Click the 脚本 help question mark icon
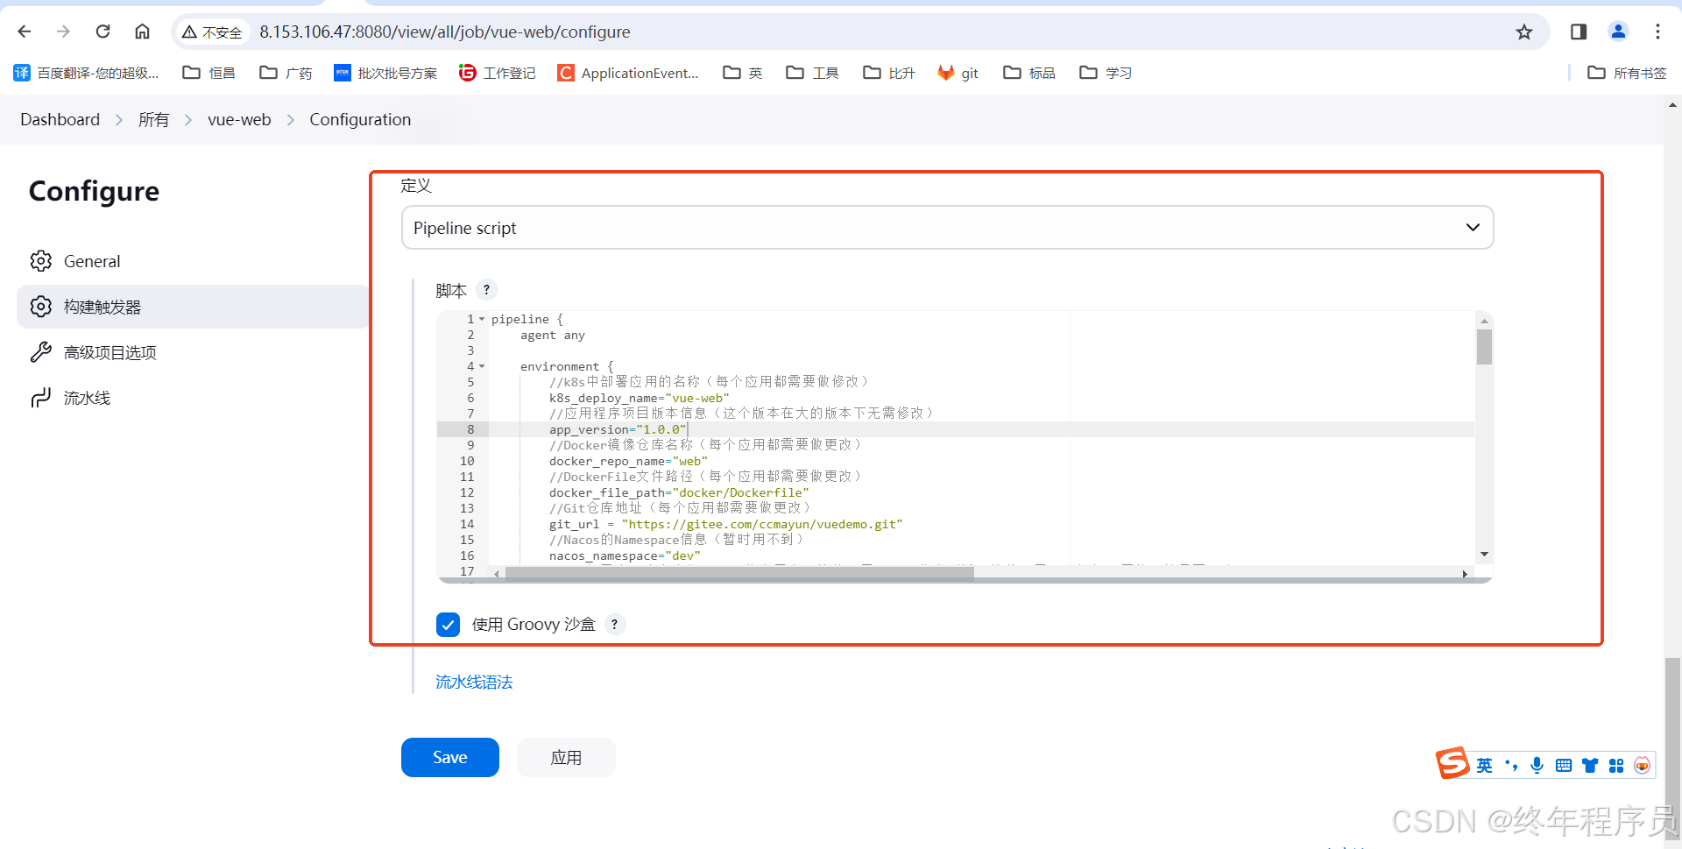This screenshot has width=1682, height=849. 486,289
